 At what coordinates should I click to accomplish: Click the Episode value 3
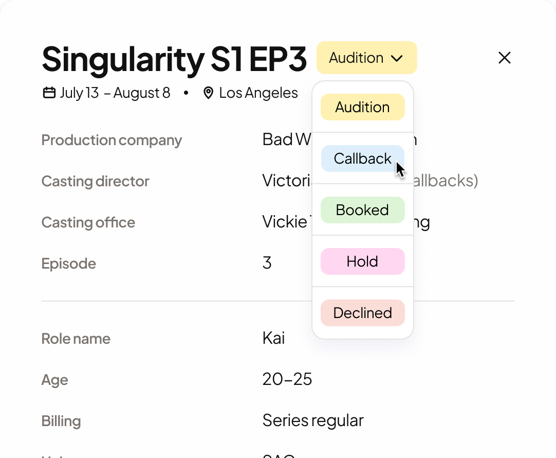267,263
